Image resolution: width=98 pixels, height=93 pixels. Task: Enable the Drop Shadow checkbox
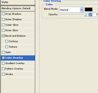coord(3,14)
